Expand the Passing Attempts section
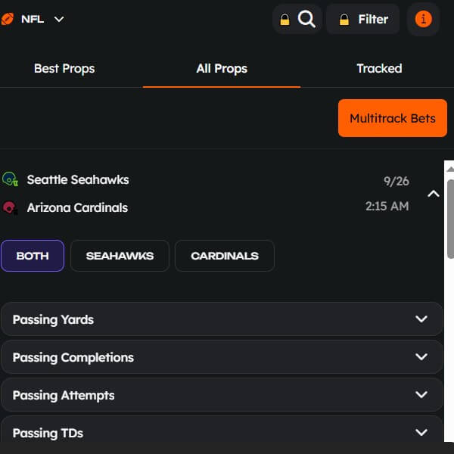This screenshot has height=454, width=454. [x=421, y=395]
